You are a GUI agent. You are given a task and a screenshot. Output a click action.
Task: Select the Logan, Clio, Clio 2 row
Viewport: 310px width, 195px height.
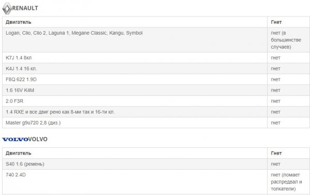click(156, 40)
